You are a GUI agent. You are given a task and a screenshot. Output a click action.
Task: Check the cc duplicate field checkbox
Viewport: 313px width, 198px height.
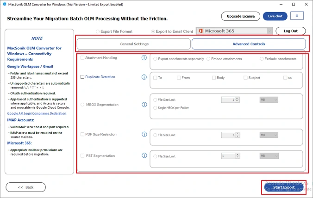pos(285,78)
